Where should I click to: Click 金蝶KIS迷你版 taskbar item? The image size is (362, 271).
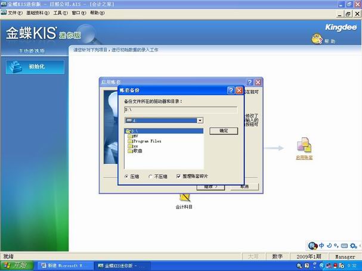(122, 266)
